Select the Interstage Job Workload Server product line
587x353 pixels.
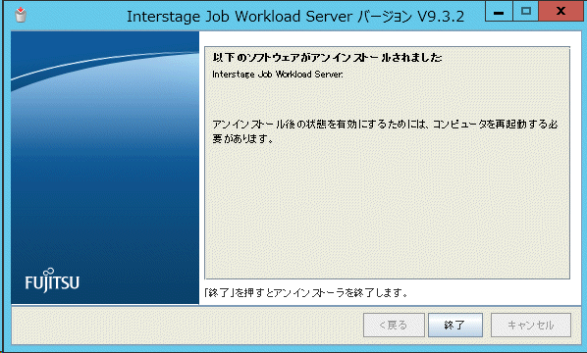[x=278, y=75]
